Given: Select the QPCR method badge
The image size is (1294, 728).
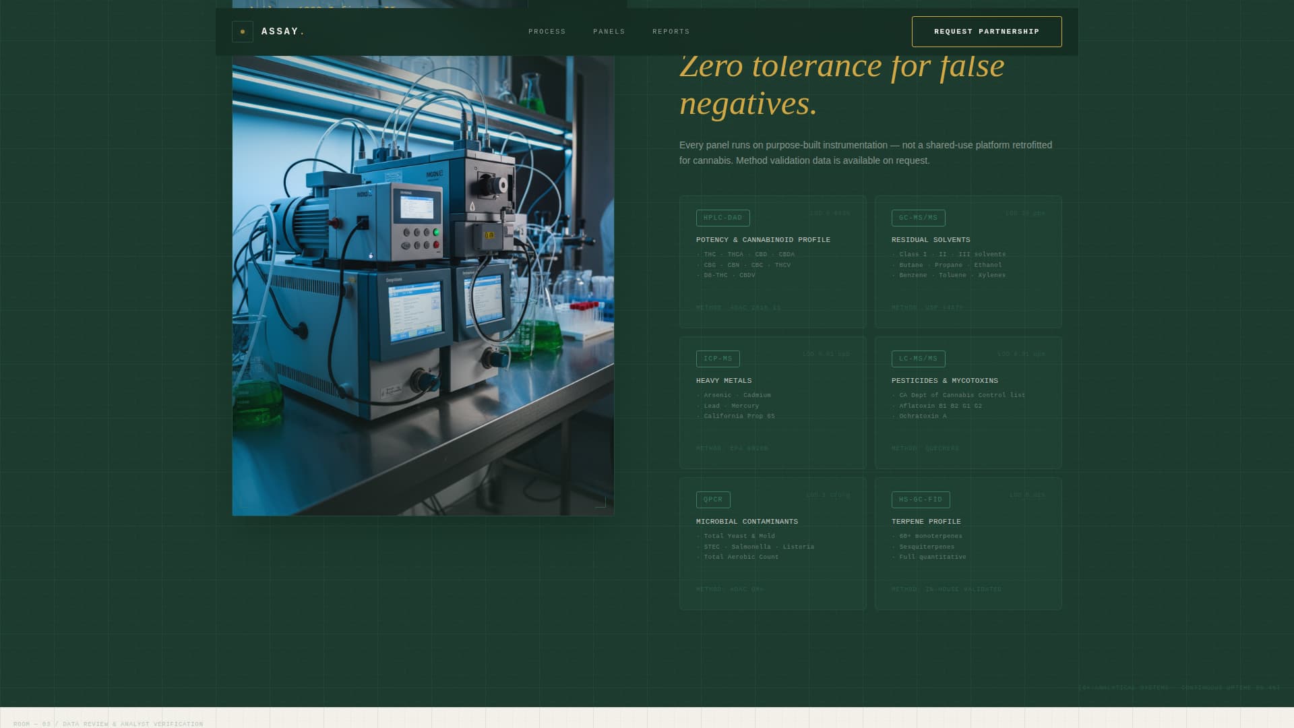Looking at the screenshot, I should tap(712, 499).
